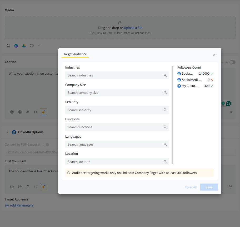Click the Grammarly icon in the caption box
The image size is (240, 227).
228,104
